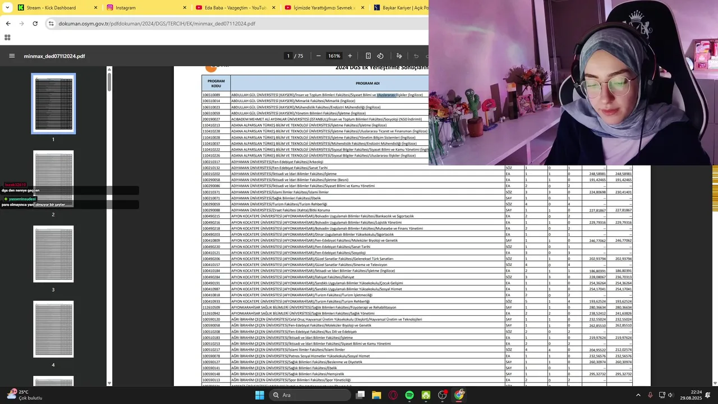This screenshot has width=718, height=404.
Task: Click the PDF undo arrow
Action: [416, 56]
